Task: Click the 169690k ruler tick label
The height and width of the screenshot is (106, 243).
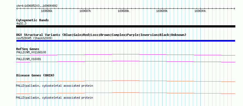Action: (200, 11)
